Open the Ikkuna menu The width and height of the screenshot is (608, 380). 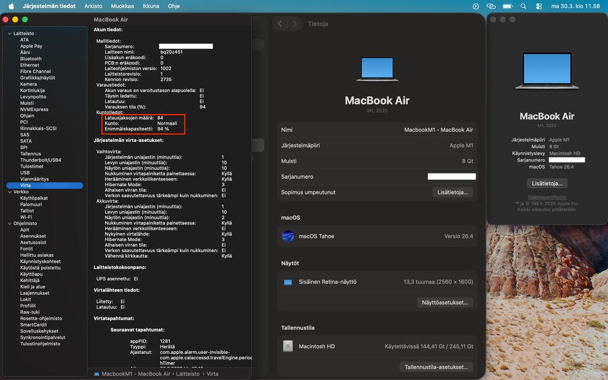(x=151, y=6)
